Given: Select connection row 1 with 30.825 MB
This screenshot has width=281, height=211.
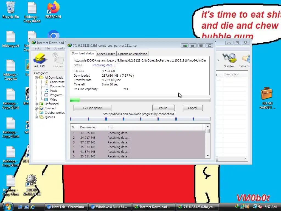Looking at the screenshot, I should 138,133.
